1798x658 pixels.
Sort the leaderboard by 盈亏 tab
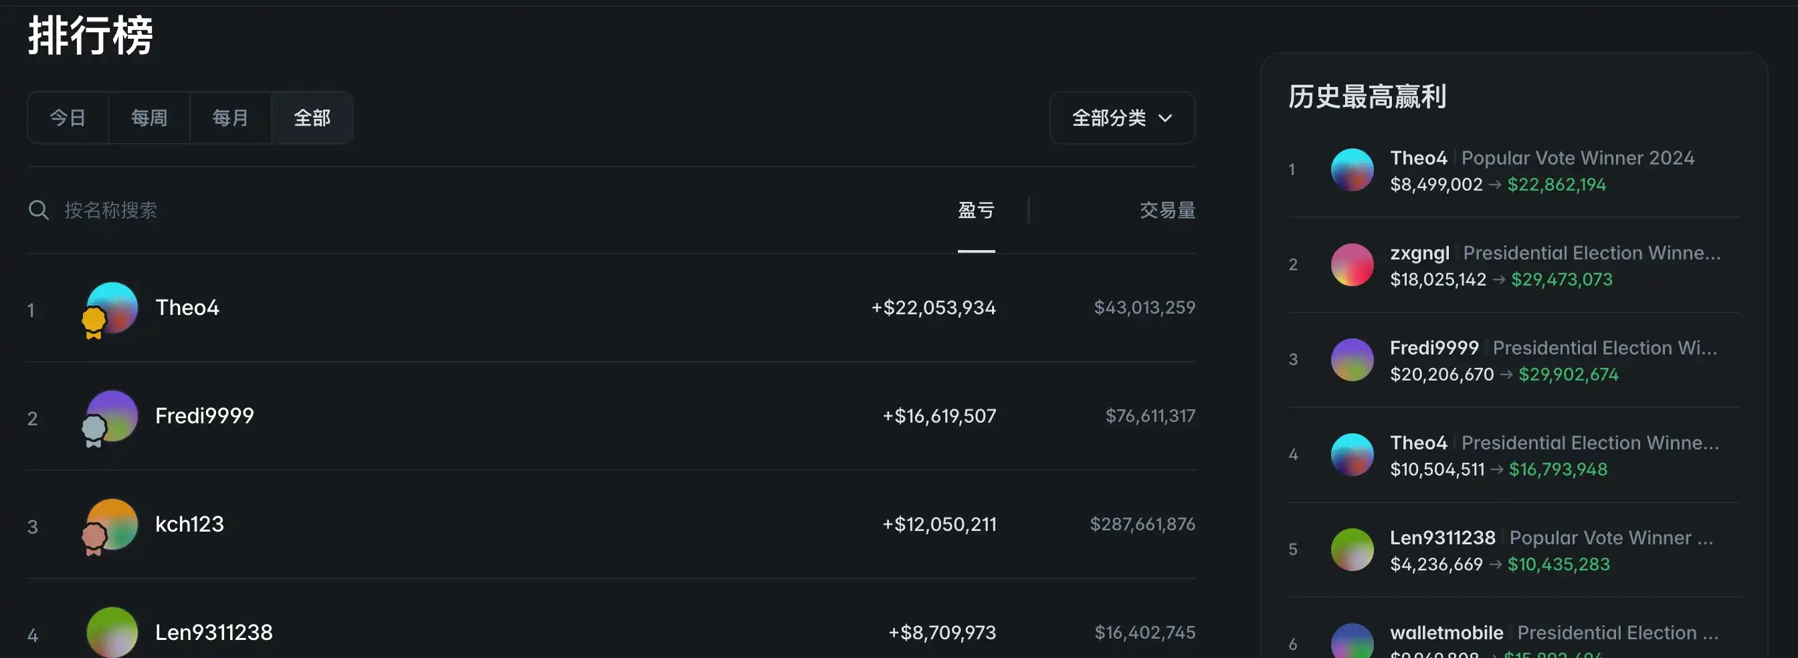976,210
